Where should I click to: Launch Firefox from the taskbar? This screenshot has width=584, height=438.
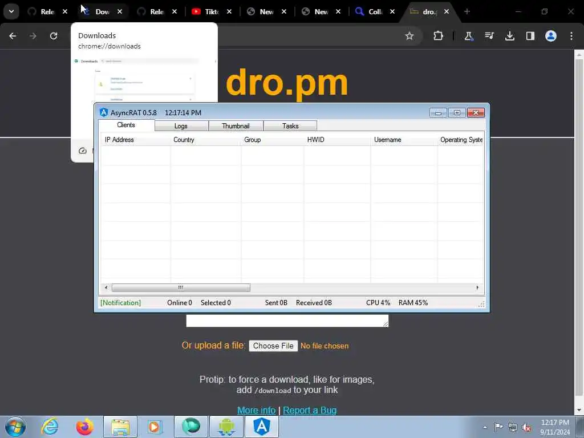(85, 427)
